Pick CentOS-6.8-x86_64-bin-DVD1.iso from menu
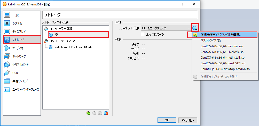The image size is (259, 126). click(x=225, y=63)
